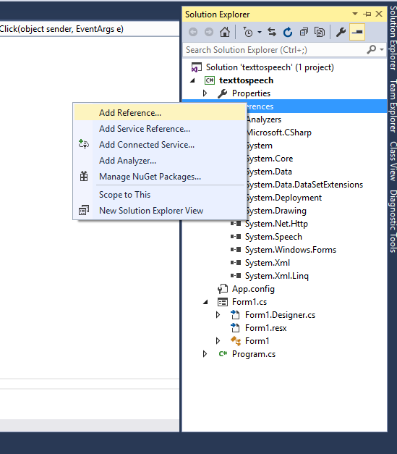The image size is (397, 454).
Task: Switch to the Team Explorer side tab
Action: 393,106
